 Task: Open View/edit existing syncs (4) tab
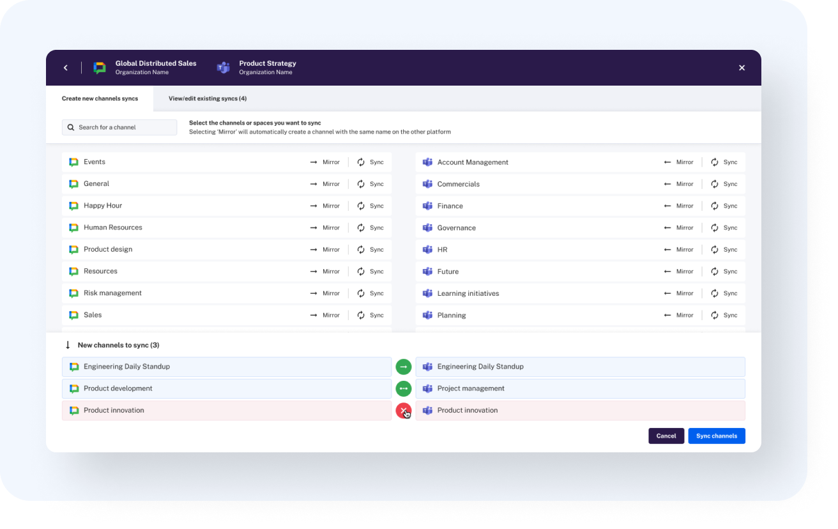click(208, 99)
